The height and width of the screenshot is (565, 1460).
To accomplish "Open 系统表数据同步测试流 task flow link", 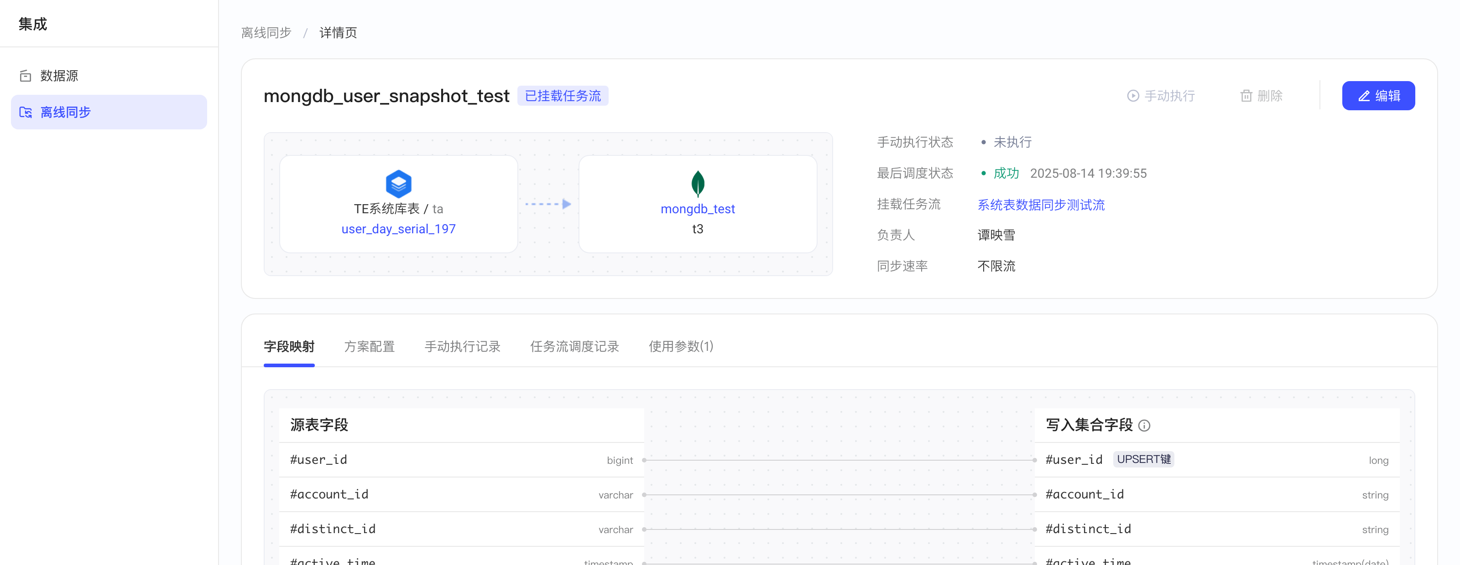I will 1041,205.
